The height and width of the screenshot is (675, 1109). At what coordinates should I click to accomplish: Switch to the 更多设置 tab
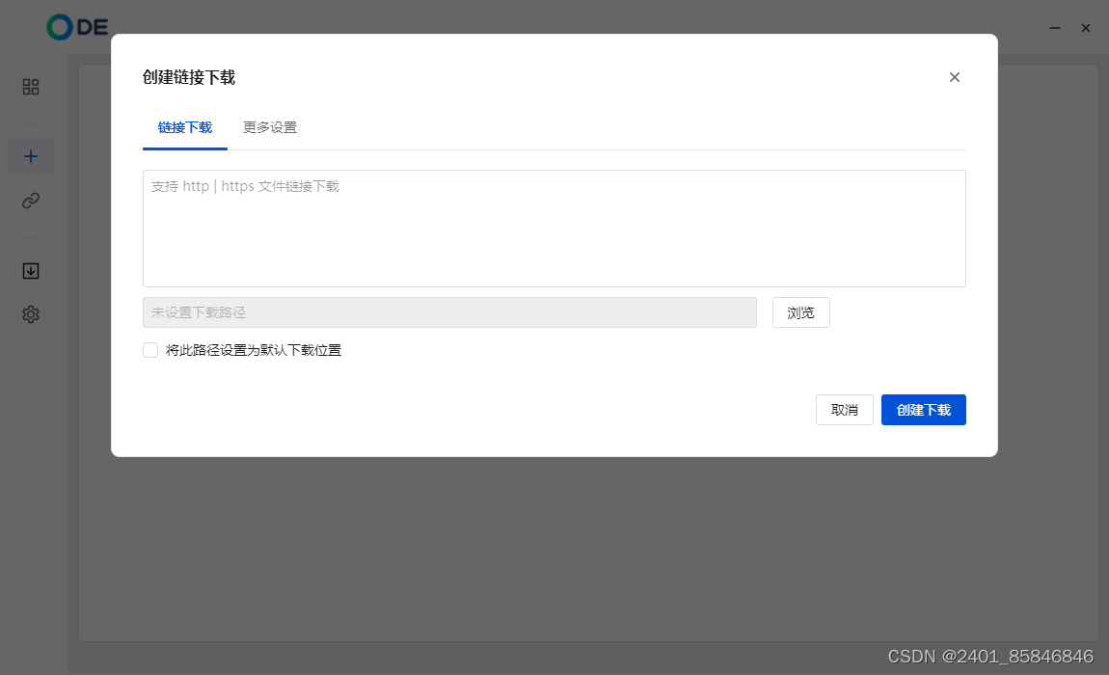pos(269,127)
